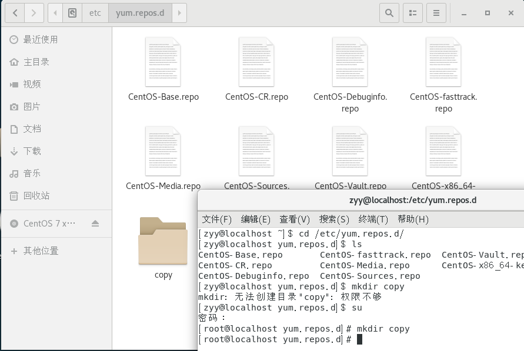Click the mkdir permission error message line
524x351 pixels.
[290, 297]
